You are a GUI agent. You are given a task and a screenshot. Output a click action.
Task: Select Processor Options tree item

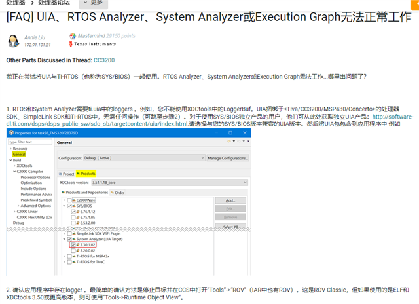tap(35, 178)
